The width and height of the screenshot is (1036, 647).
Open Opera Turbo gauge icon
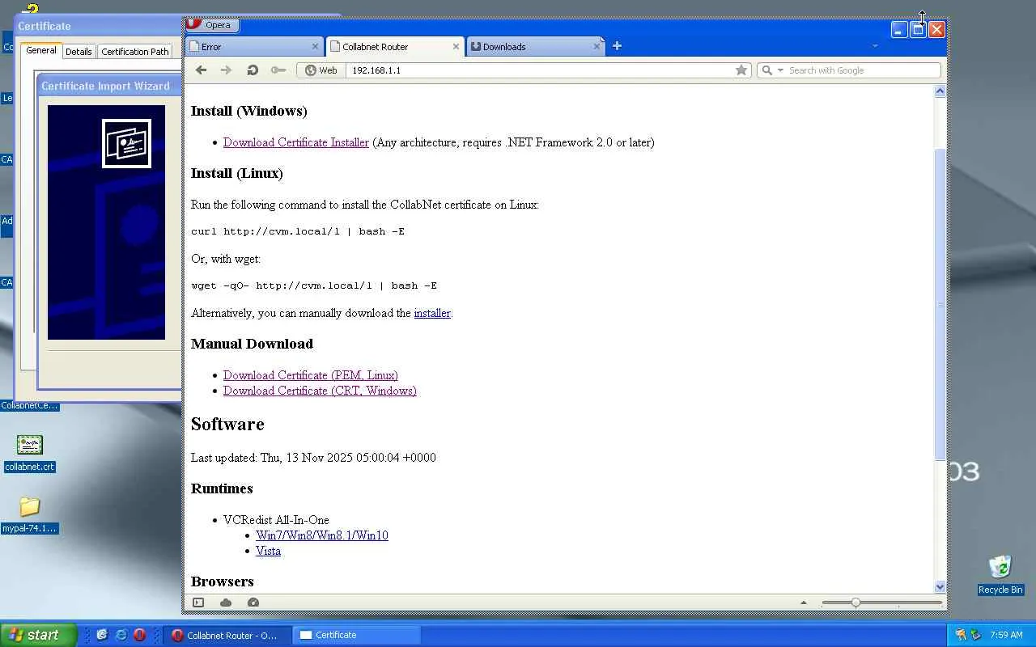pyautogui.click(x=253, y=603)
